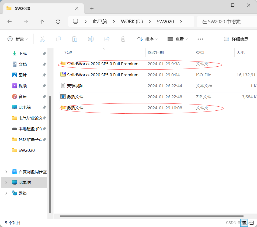Image resolution: width=257 pixels, height=227 pixels.
Task: Click the navigation pane vertical scrollbar
Action: (50, 154)
